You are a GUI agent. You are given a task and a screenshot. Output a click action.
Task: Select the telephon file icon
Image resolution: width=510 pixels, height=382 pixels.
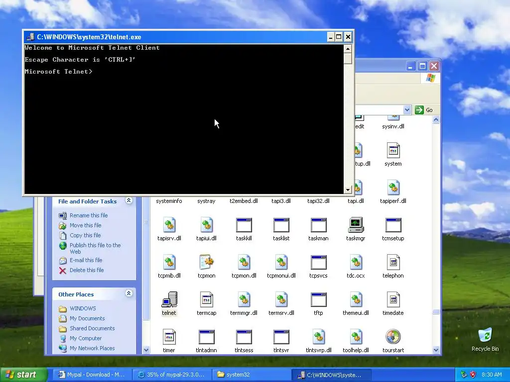pos(393,262)
